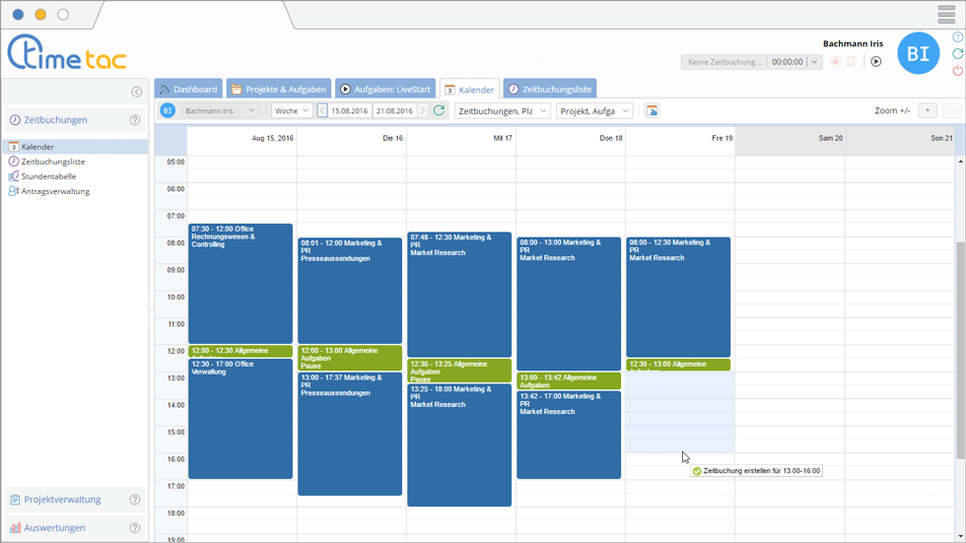Open the browser hamburger menu

tap(946, 14)
